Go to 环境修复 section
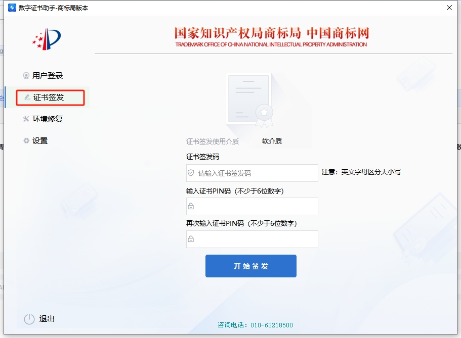Viewport: 461px width, 338px height. click(x=48, y=119)
